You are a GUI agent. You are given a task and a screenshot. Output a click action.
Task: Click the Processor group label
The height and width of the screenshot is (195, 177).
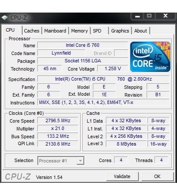(x=20, y=39)
